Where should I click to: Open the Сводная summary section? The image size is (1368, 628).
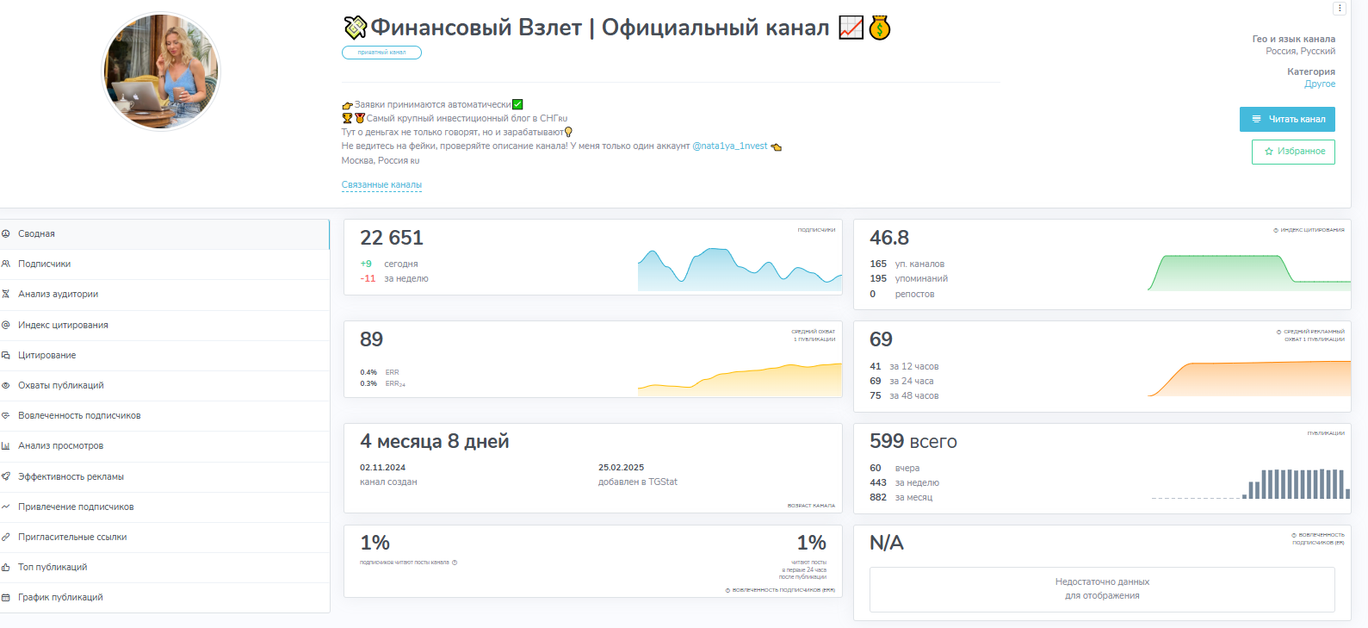[x=164, y=234]
